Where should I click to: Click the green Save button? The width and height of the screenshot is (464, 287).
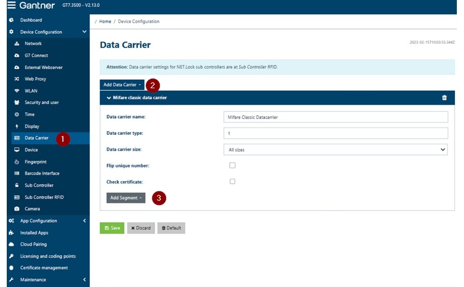(112, 228)
